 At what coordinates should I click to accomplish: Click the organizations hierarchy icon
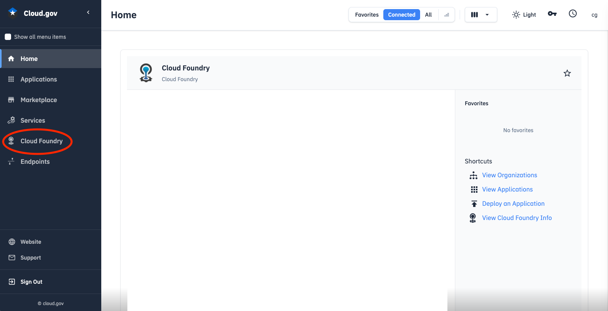(x=474, y=175)
